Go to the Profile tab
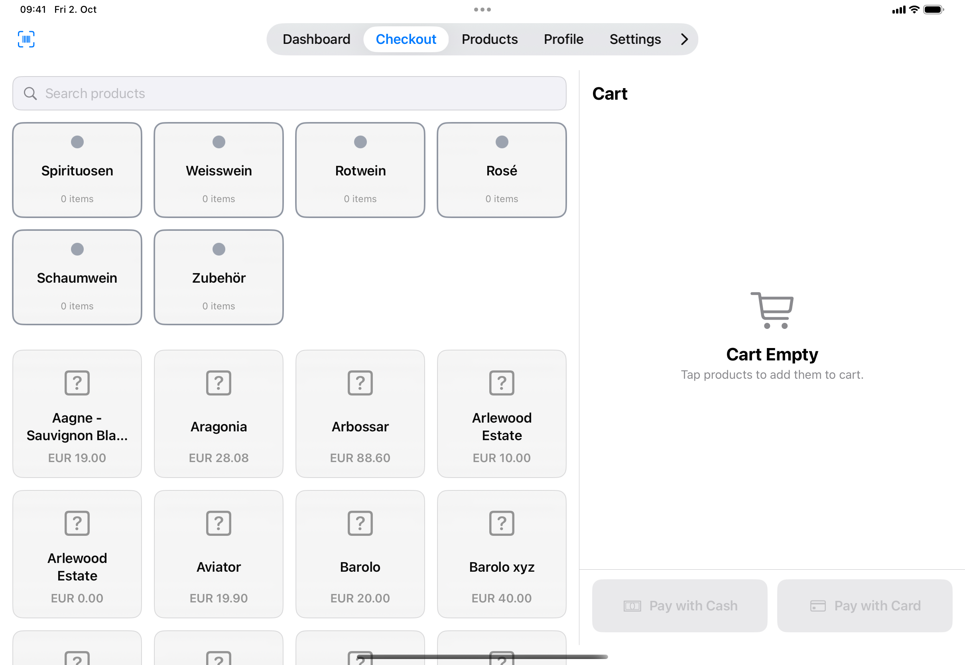The height and width of the screenshot is (665, 965). pos(563,39)
